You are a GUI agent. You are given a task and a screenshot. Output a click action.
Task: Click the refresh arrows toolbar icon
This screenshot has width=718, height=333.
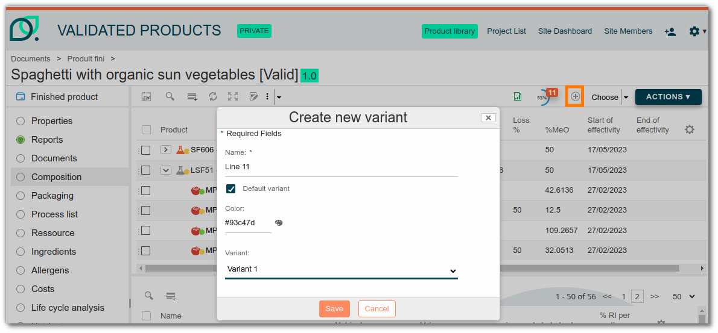point(212,96)
